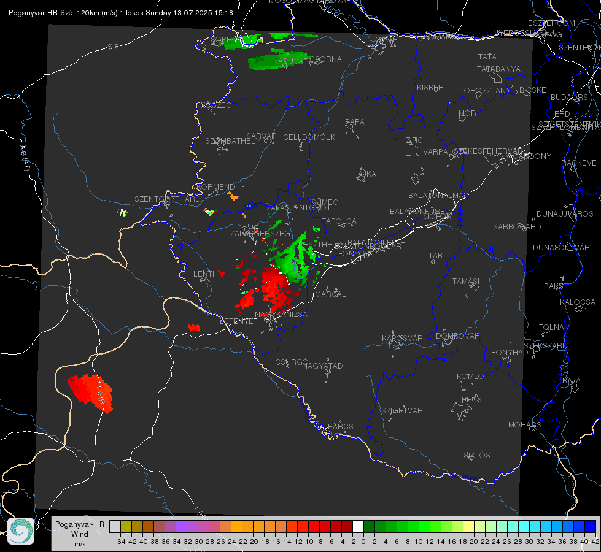Click the TAMASI label
The height and width of the screenshot is (552, 601).
tap(466, 282)
